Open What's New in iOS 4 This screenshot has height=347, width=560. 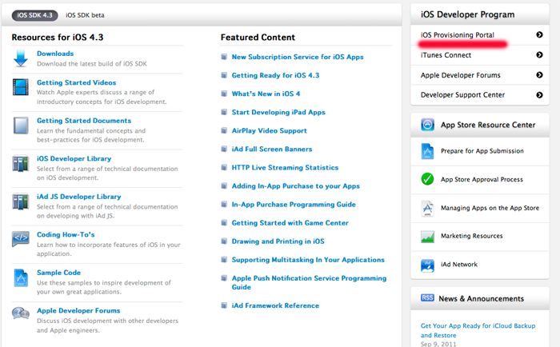[x=266, y=94]
